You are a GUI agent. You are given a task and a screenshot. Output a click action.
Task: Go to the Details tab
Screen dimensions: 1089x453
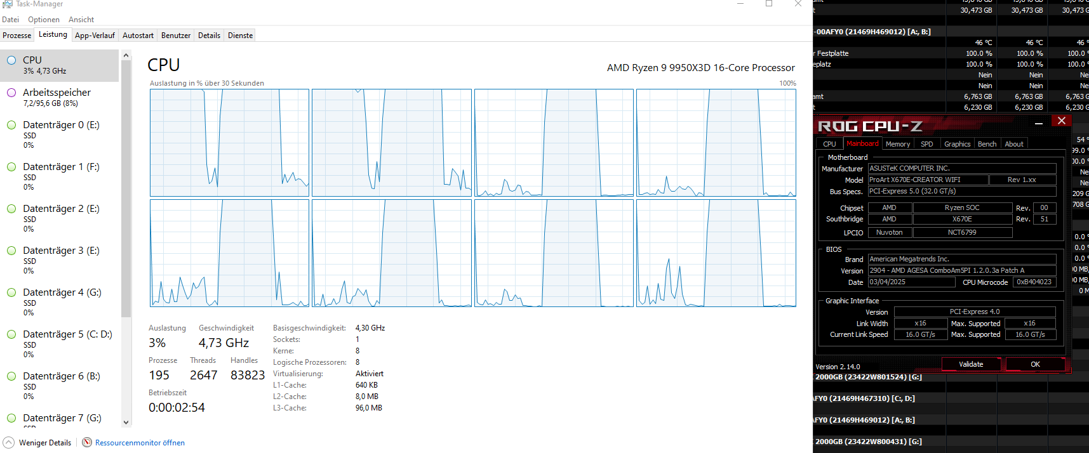point(209,36)
